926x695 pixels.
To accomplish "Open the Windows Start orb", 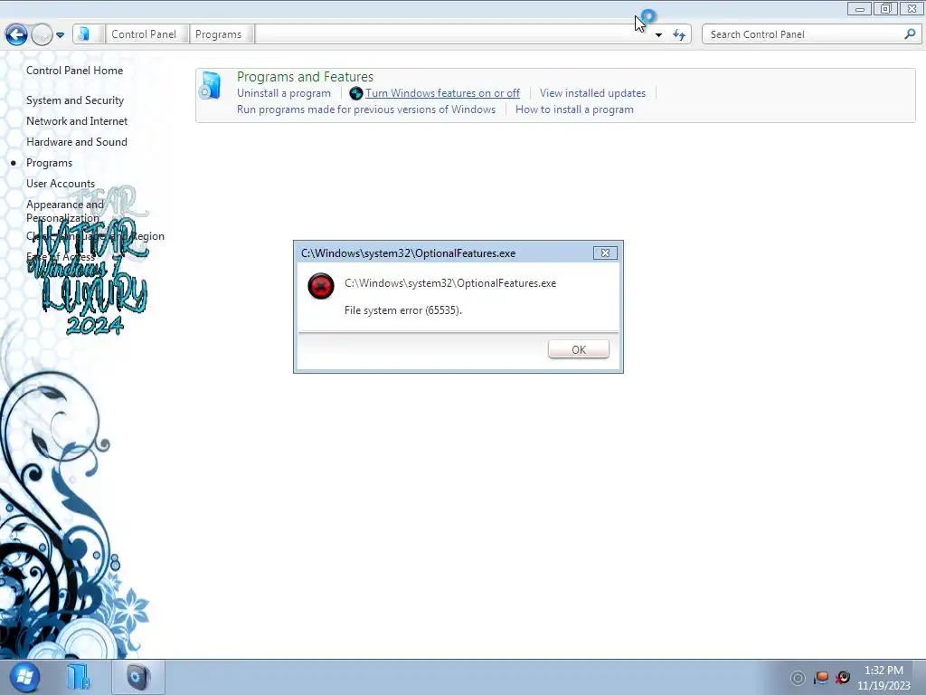I will [24, 677].
